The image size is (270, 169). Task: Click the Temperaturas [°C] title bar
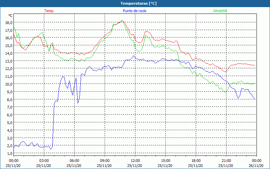click(135, 3)
